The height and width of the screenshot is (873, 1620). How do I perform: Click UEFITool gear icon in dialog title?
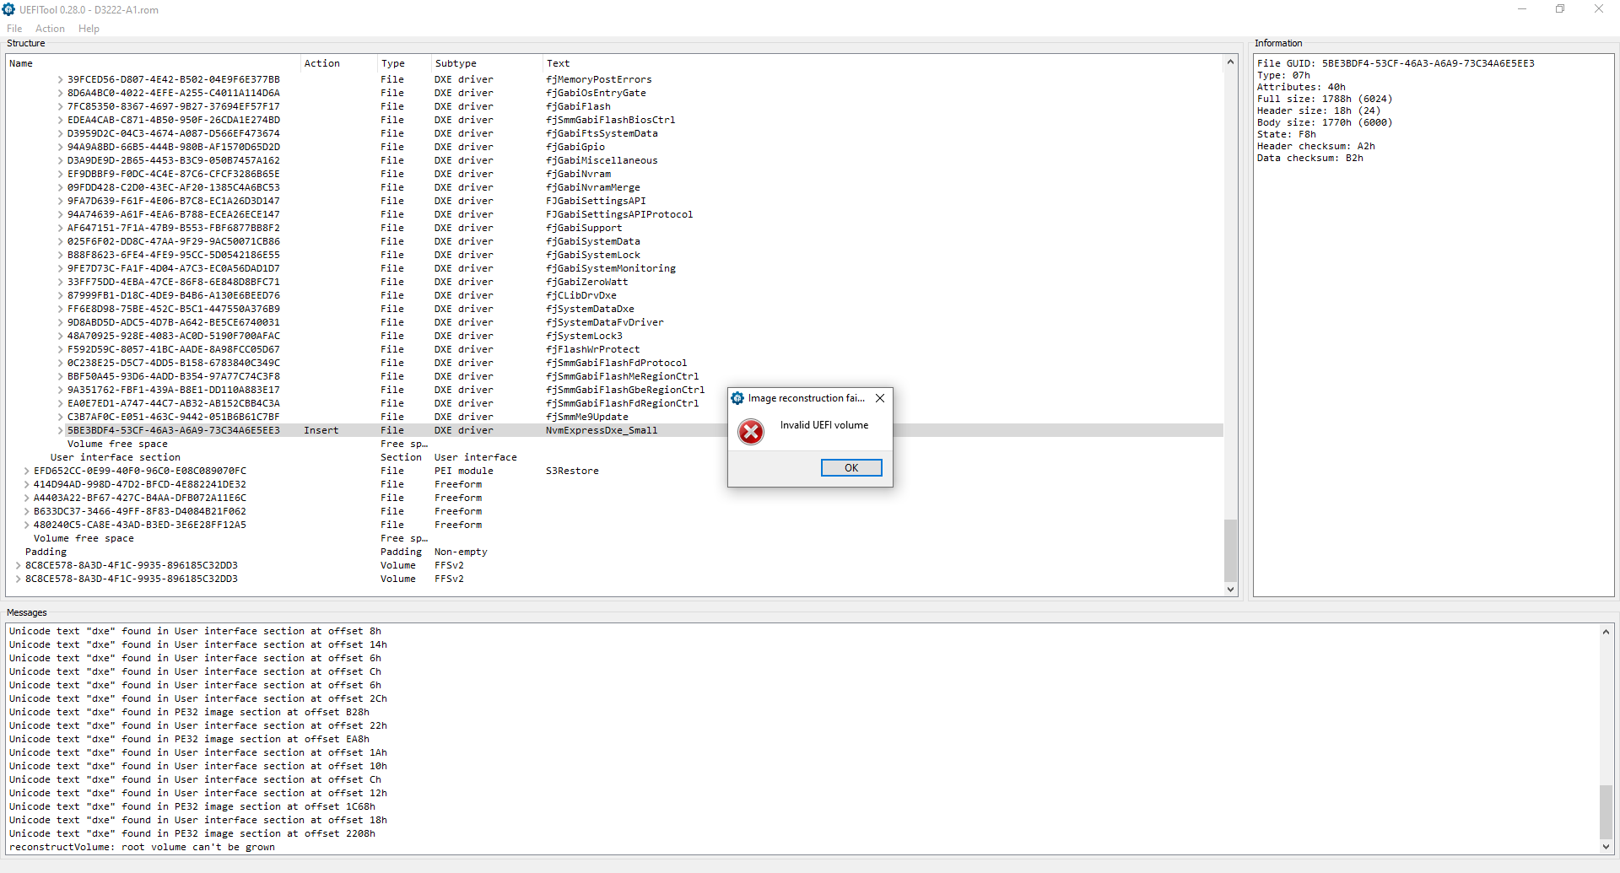point(737,398)
